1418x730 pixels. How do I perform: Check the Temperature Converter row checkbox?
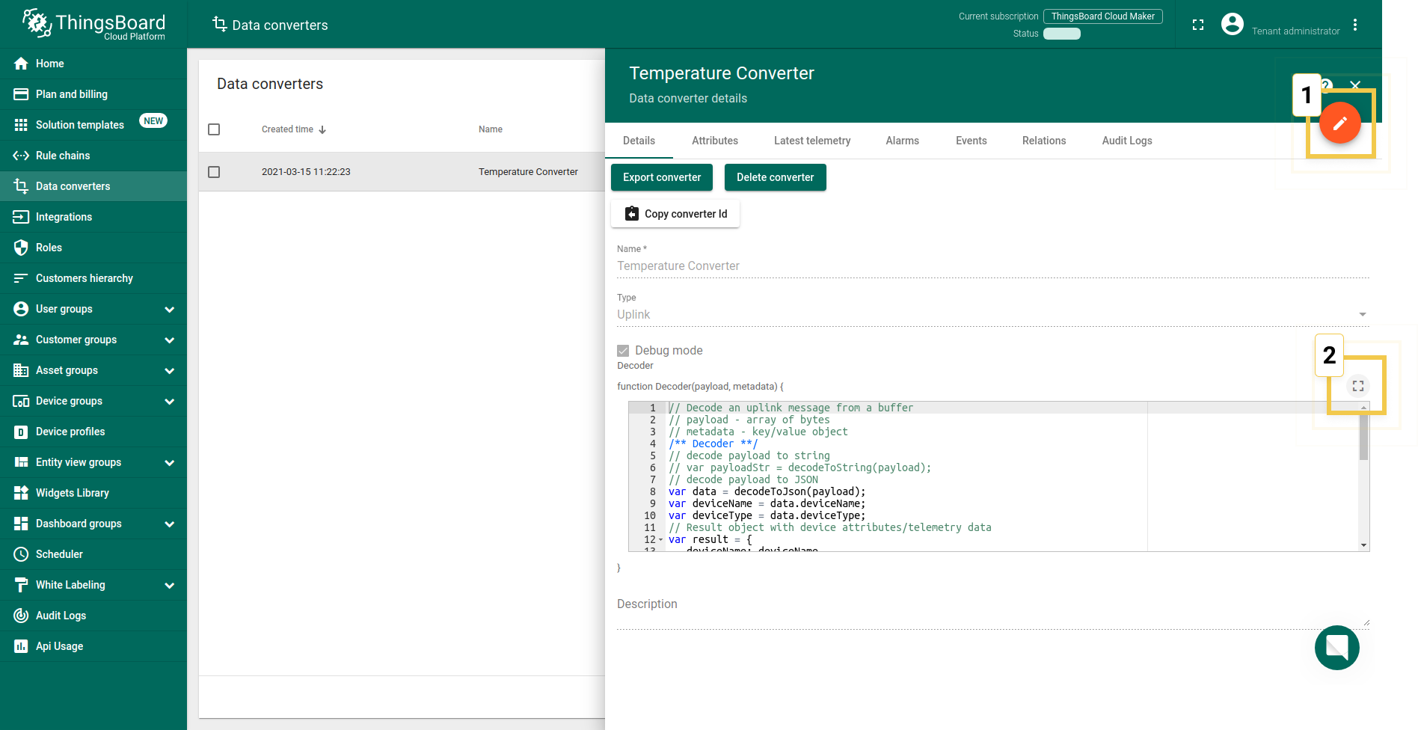(x=214, y=172)
